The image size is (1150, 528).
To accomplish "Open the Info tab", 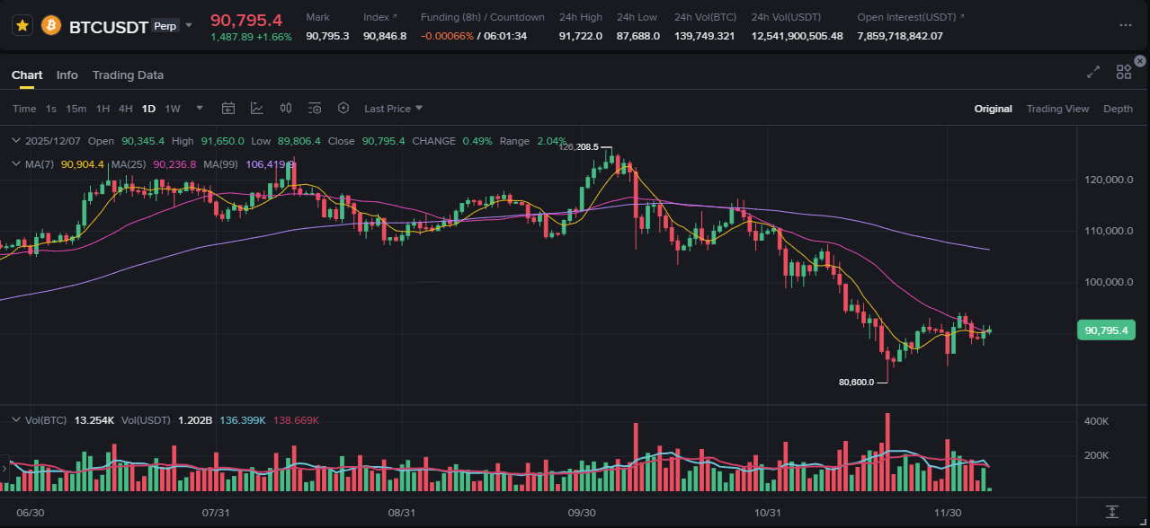I will click(67, 75).
